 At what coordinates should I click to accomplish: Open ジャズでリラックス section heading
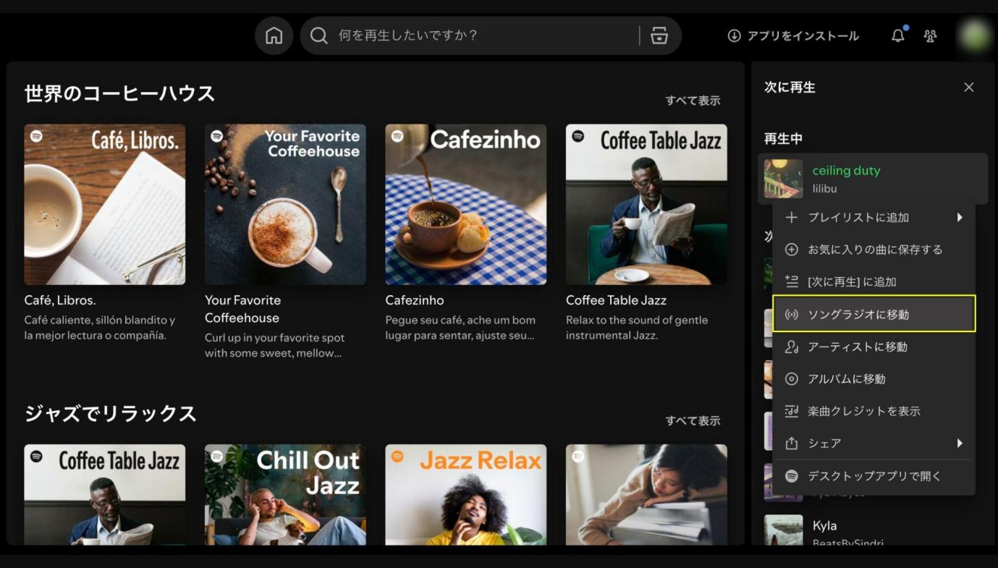pos(111,413)
